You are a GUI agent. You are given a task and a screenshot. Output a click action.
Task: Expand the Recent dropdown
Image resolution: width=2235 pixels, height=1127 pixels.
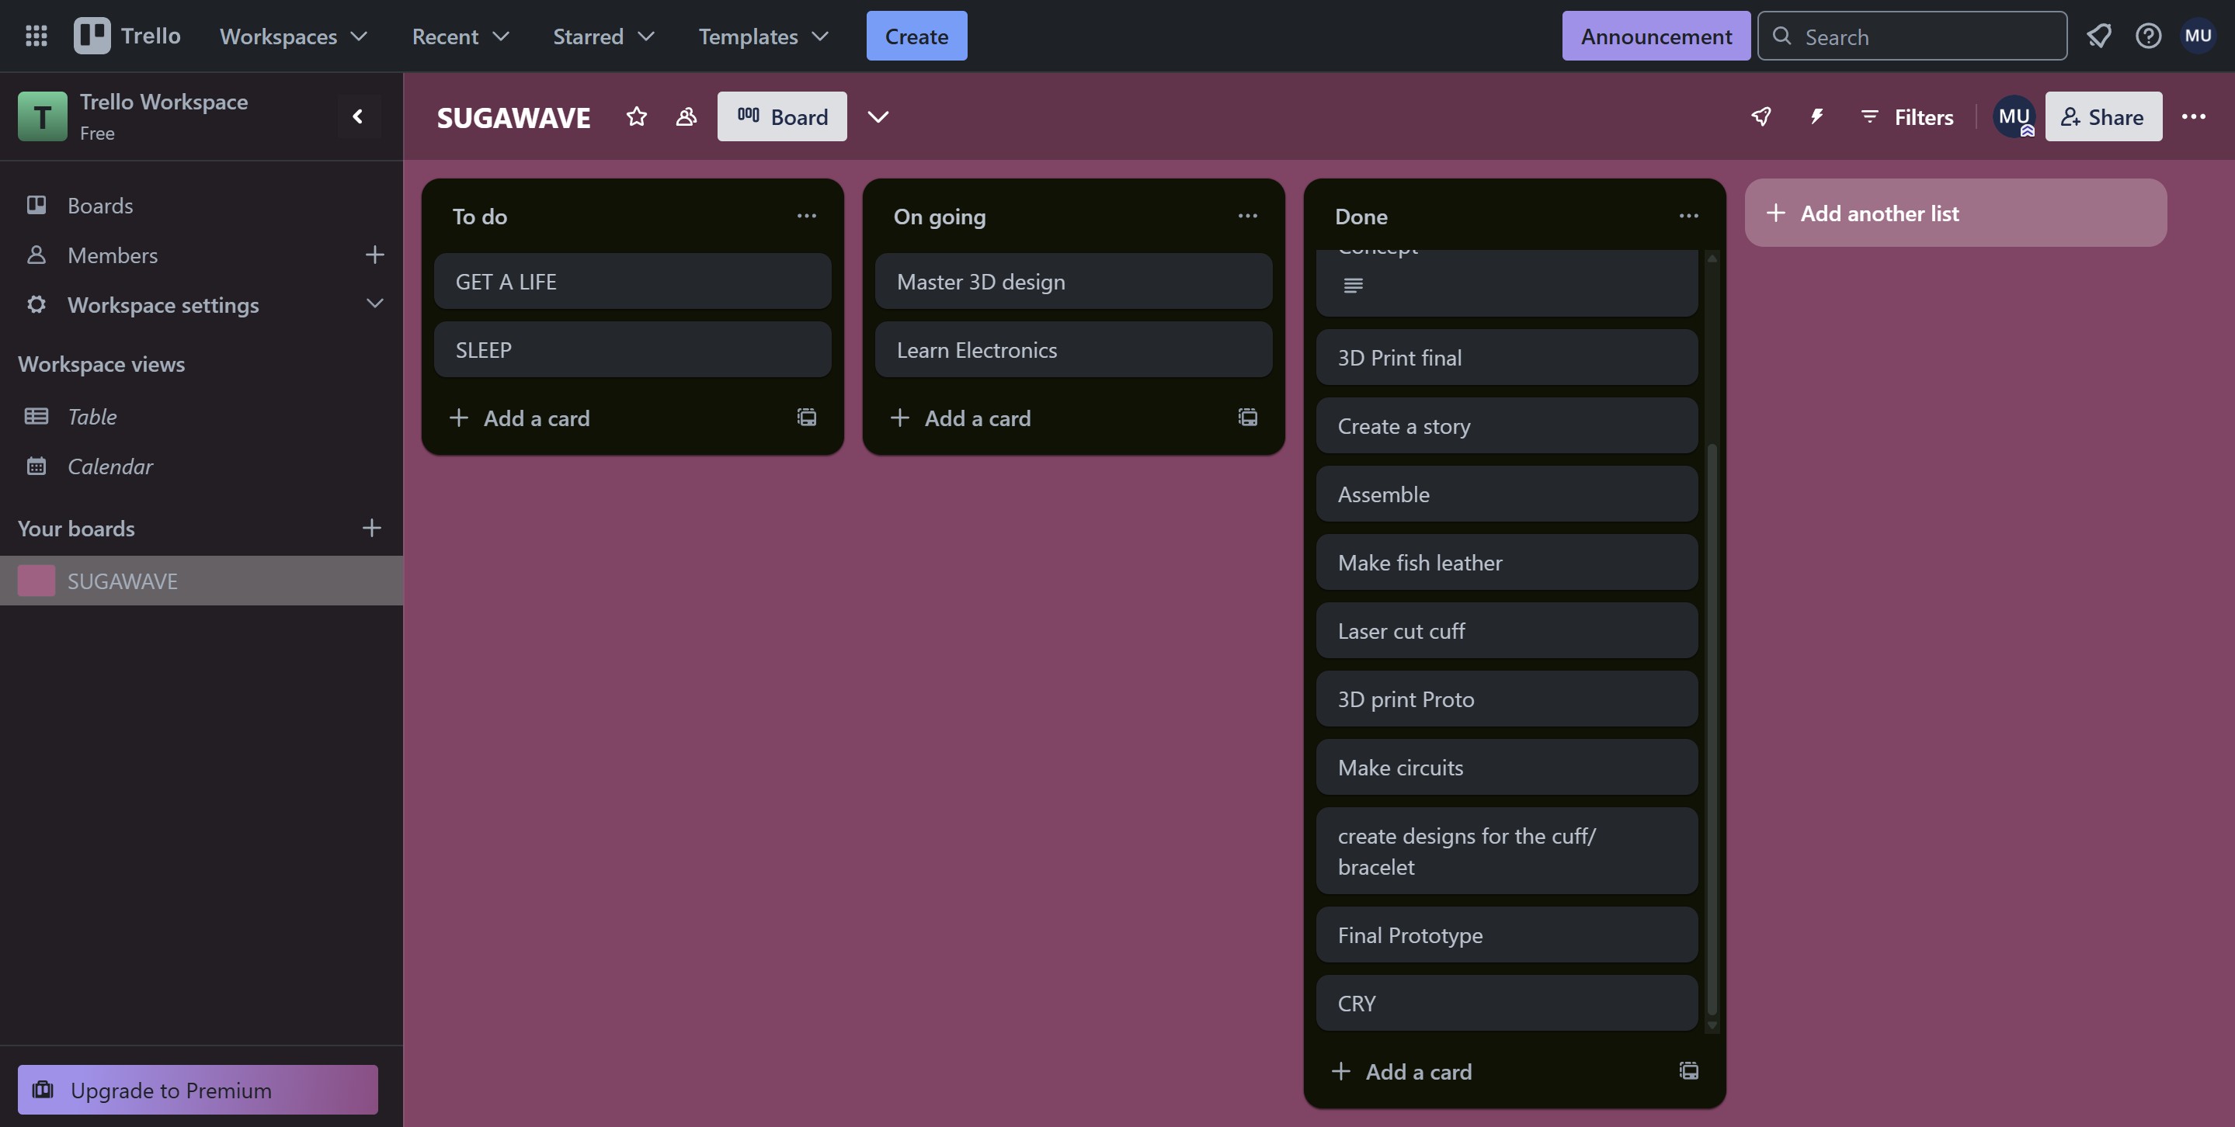click(x=460, y=36)
